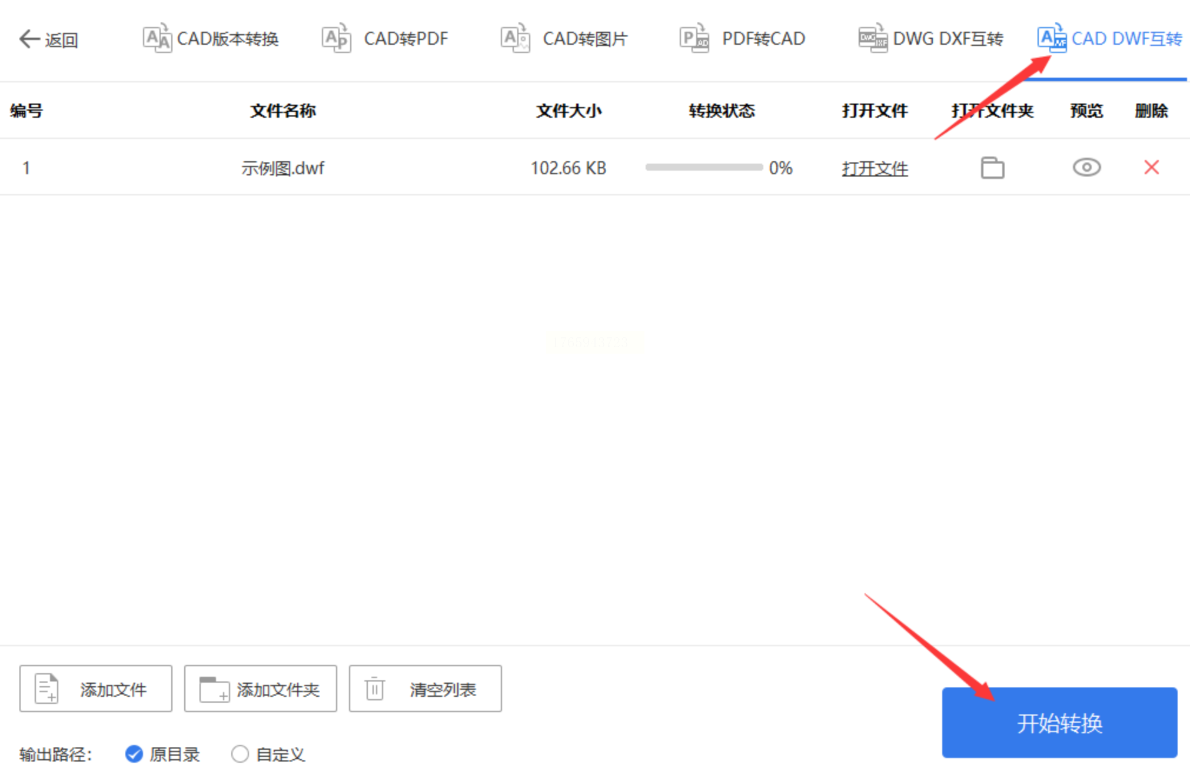Click the 添加文件 button
The height and width of the screenshot is (778, 1190).
pos(96,689)
